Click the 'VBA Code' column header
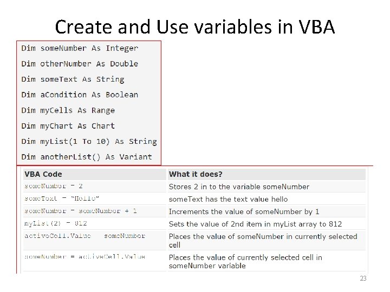 point(43,174)
